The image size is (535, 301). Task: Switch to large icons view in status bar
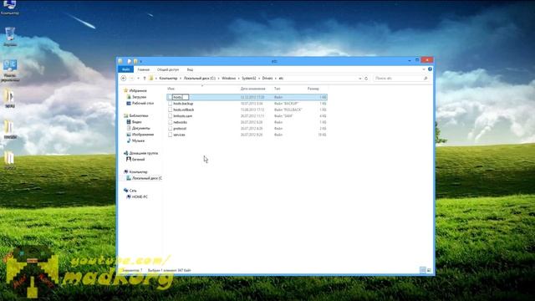(429, 270)
